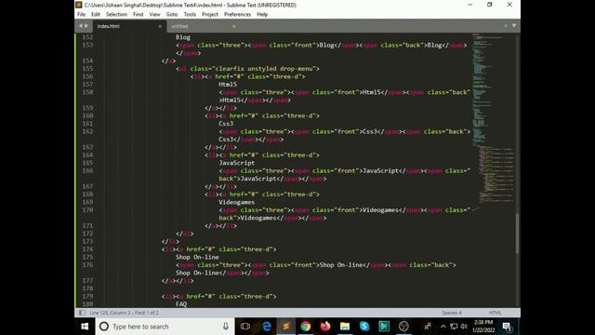Open the View menu

tap(154, 15)
